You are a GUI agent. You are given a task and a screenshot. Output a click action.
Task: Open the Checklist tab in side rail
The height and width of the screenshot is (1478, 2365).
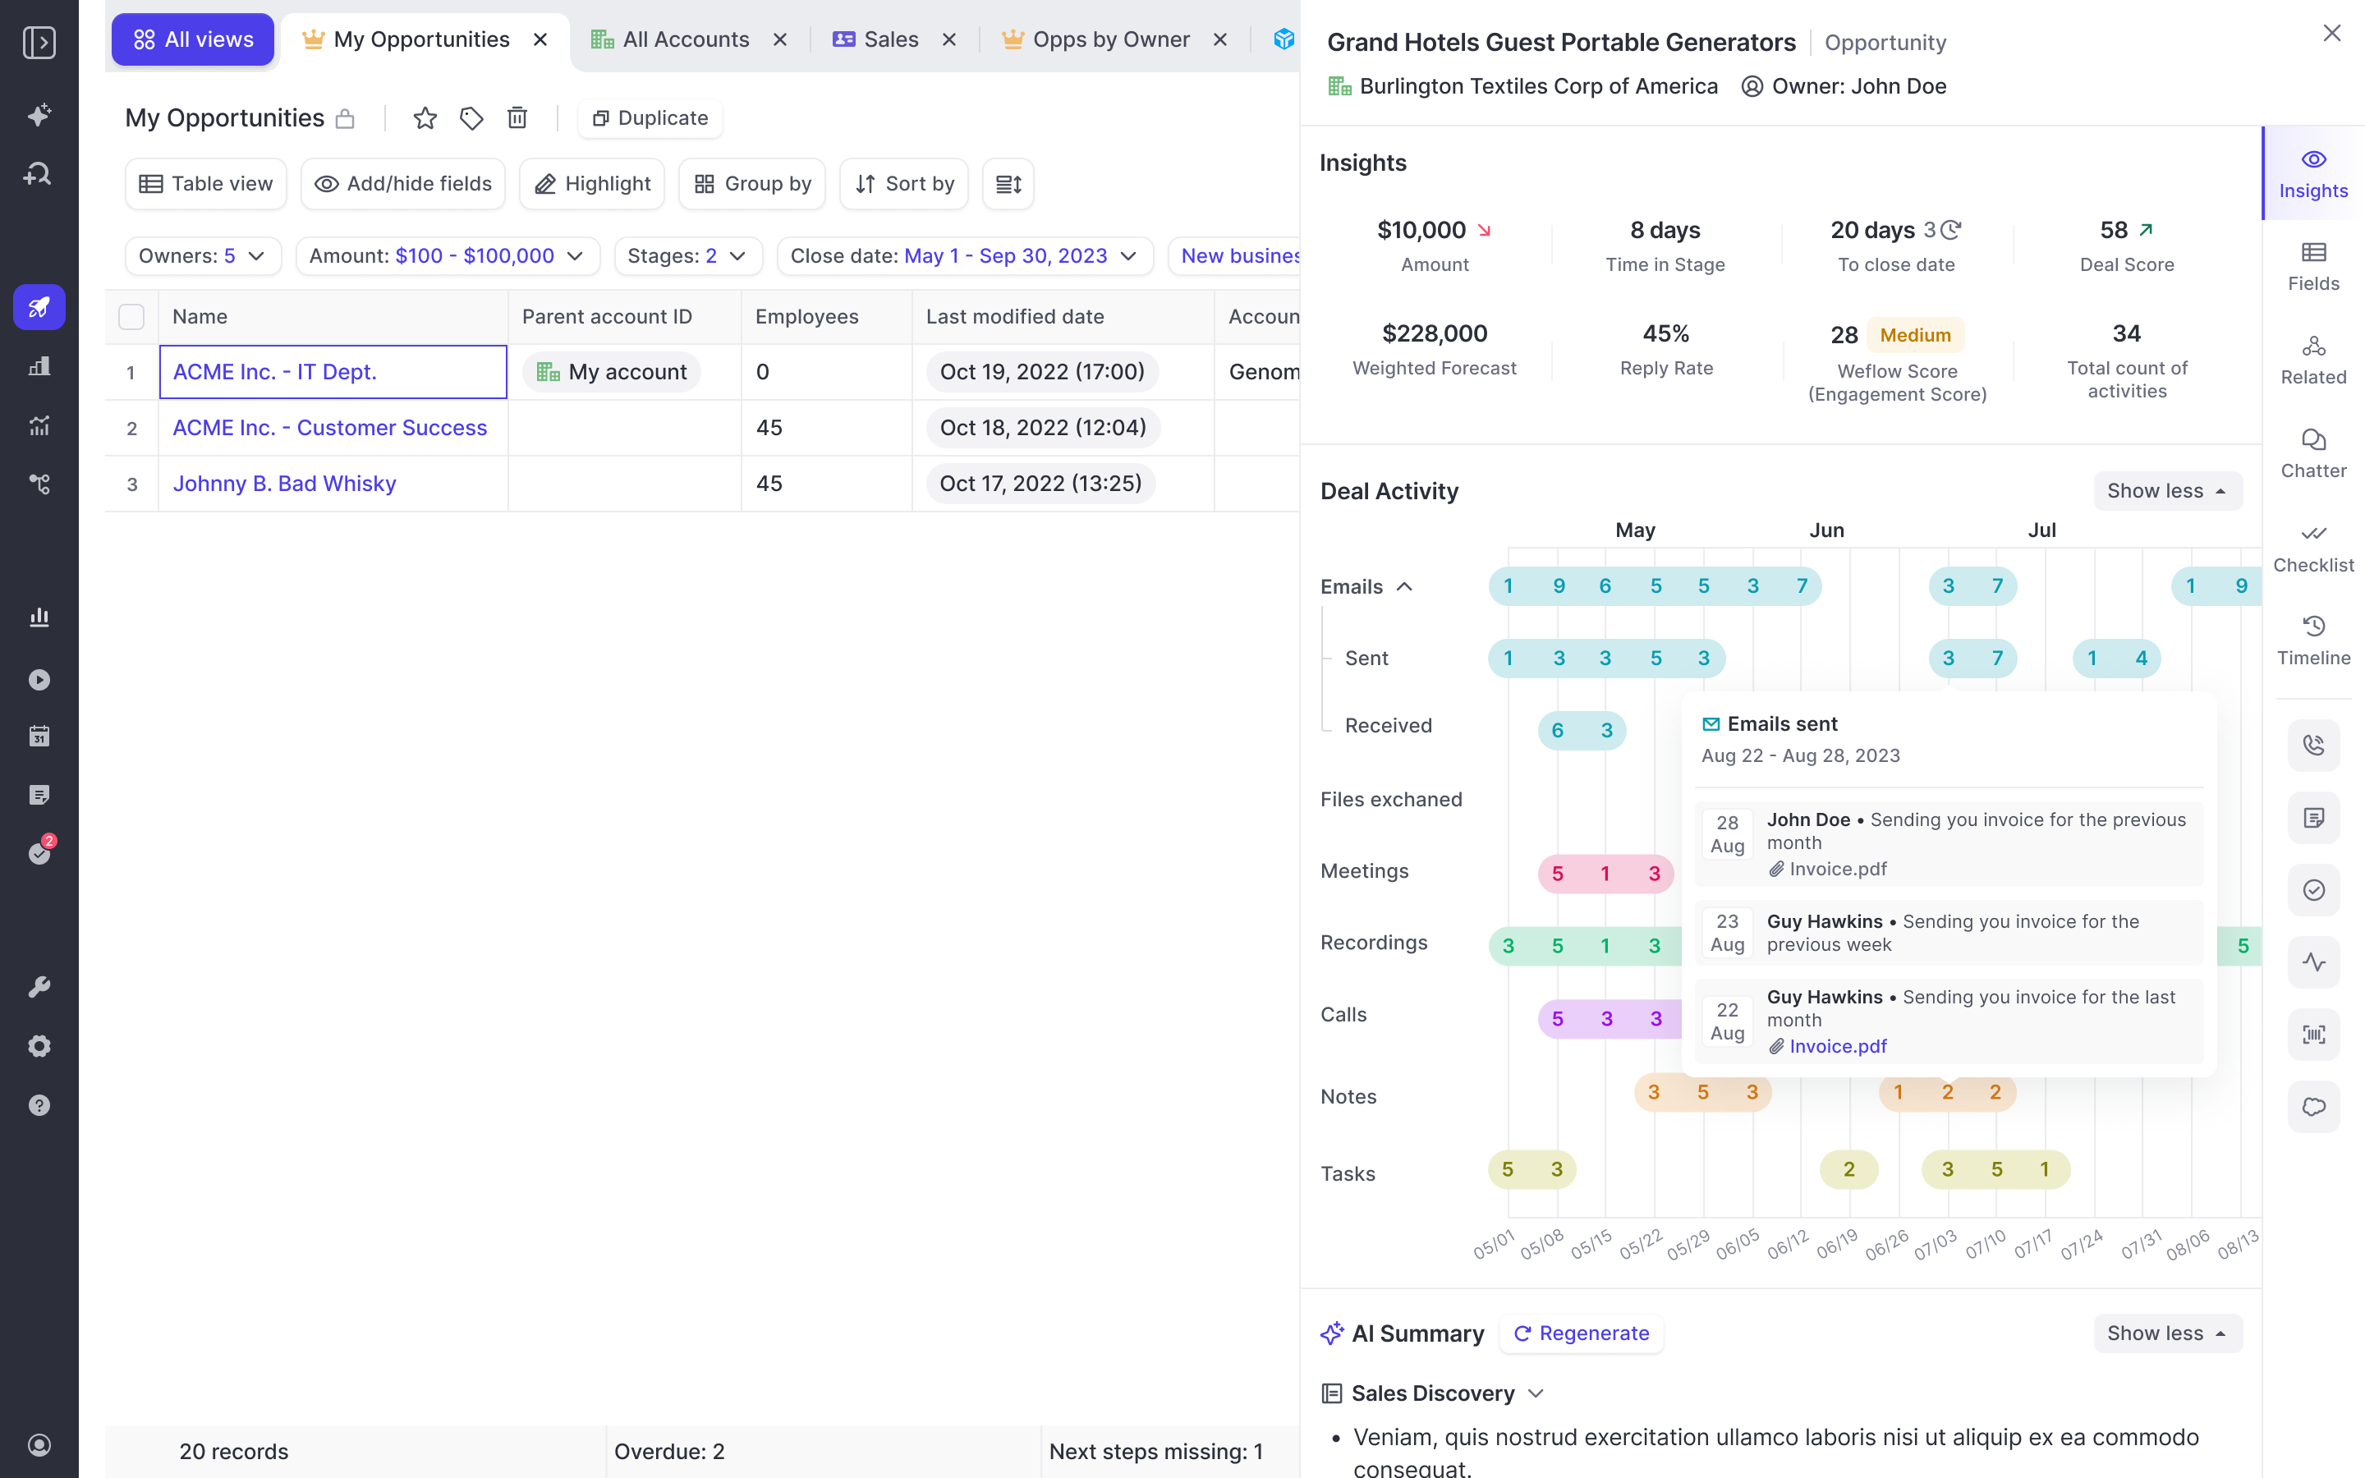pyautogui.click(x=2313, y=549)
